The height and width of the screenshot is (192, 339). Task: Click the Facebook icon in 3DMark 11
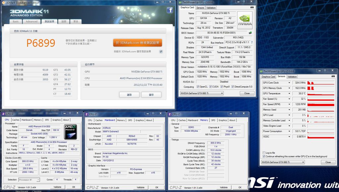170,10
